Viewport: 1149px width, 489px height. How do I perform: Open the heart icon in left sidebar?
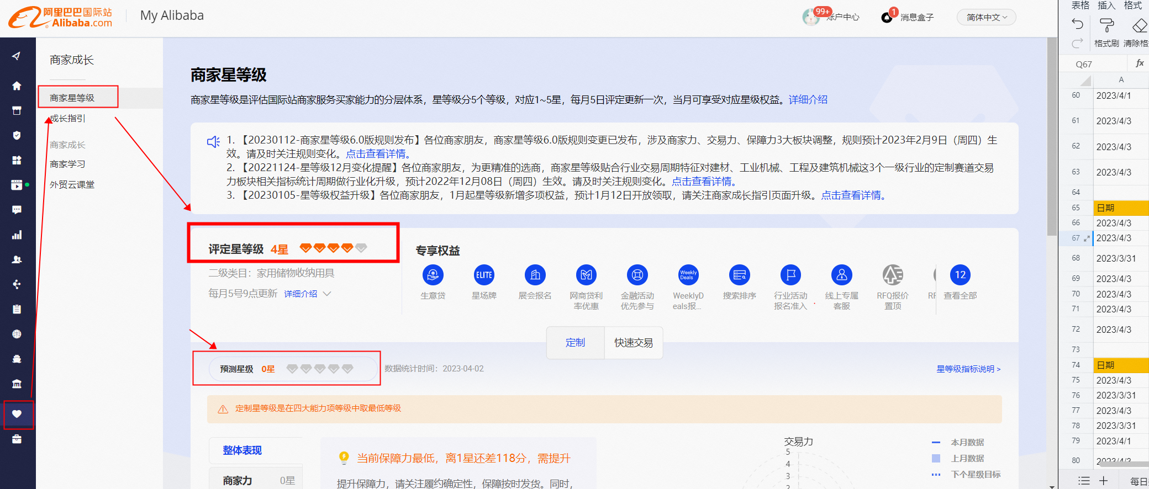[x=17, y=414]
